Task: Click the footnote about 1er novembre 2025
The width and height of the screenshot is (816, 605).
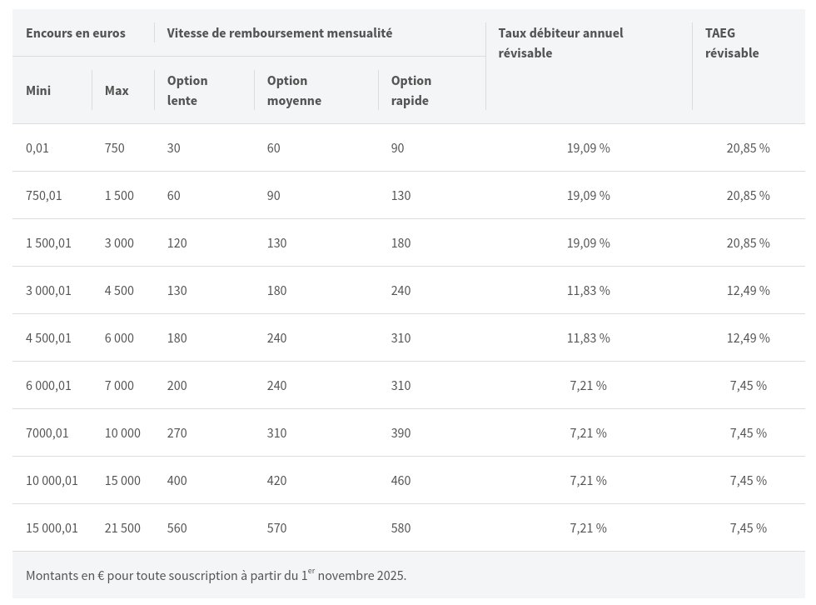Action: tap(216, 575)
